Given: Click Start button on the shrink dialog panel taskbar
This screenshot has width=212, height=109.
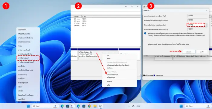Looking at the screenshot, I should click(181, 106).
